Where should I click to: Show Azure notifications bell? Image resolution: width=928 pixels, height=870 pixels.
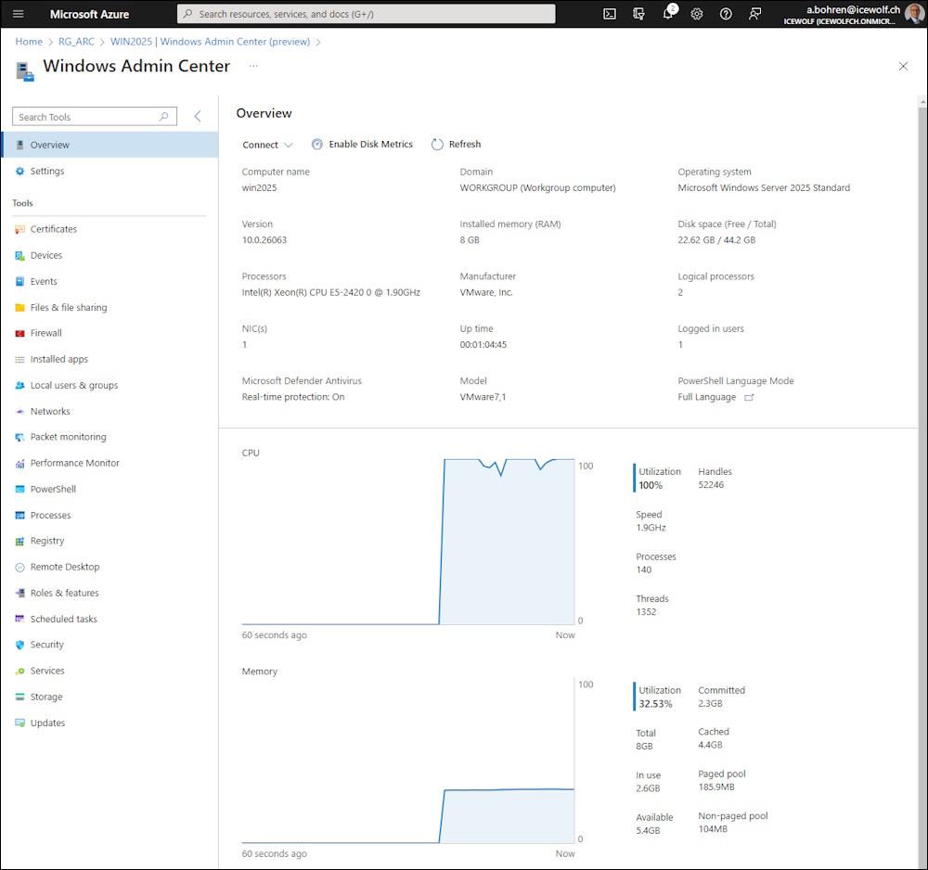[668, 13]
